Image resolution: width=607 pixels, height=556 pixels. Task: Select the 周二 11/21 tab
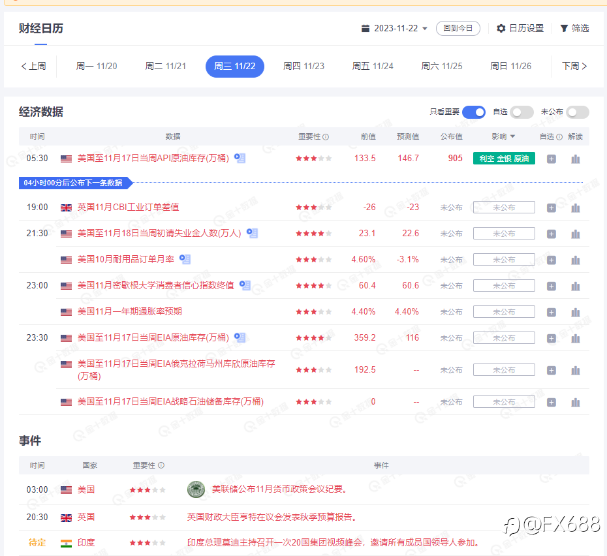pos(165,66)
